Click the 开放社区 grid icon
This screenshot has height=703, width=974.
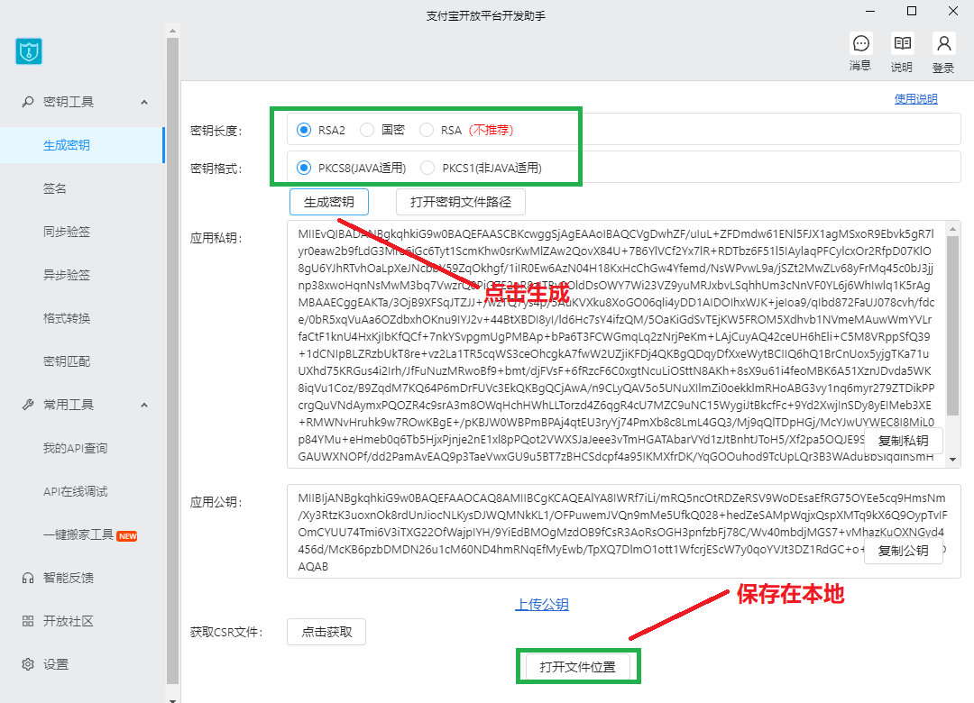click(x=28, y=621)
